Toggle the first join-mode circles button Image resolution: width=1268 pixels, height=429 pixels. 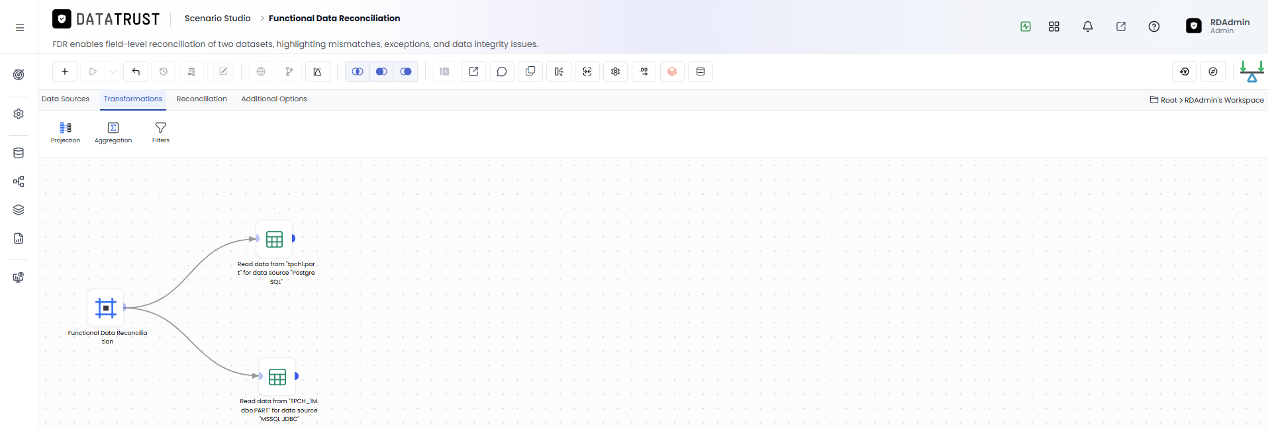[x=358, y=71]
